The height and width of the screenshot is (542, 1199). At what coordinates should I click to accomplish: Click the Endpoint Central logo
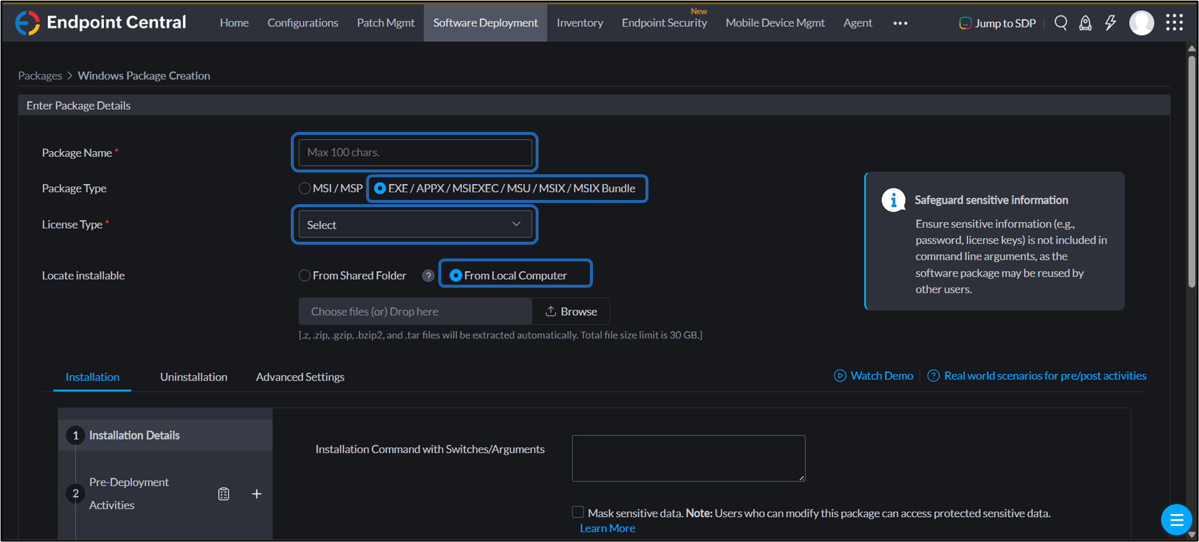pos(100,23)
